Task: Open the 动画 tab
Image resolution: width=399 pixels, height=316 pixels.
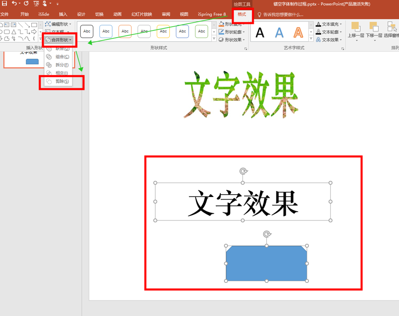Action: (117, 14)
